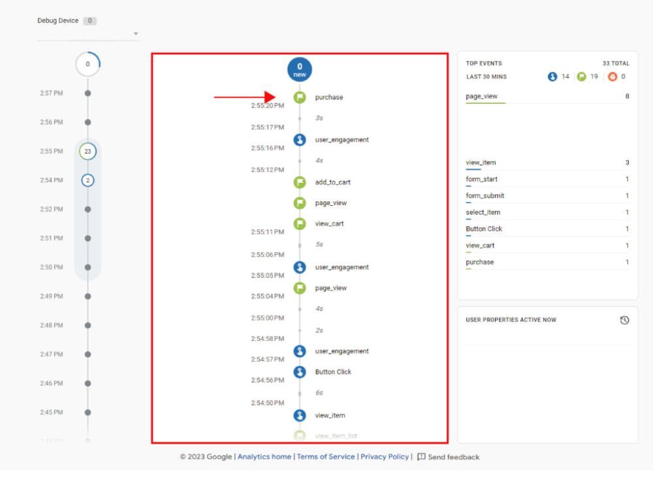The width and height of the screenshot is (653, 490).
Task: Open the Terms of Service page
Action: 325,457
